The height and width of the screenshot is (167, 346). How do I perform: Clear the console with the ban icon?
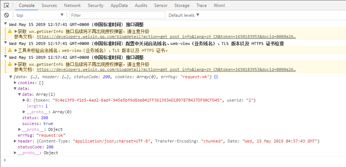click(x=6, y=15)
